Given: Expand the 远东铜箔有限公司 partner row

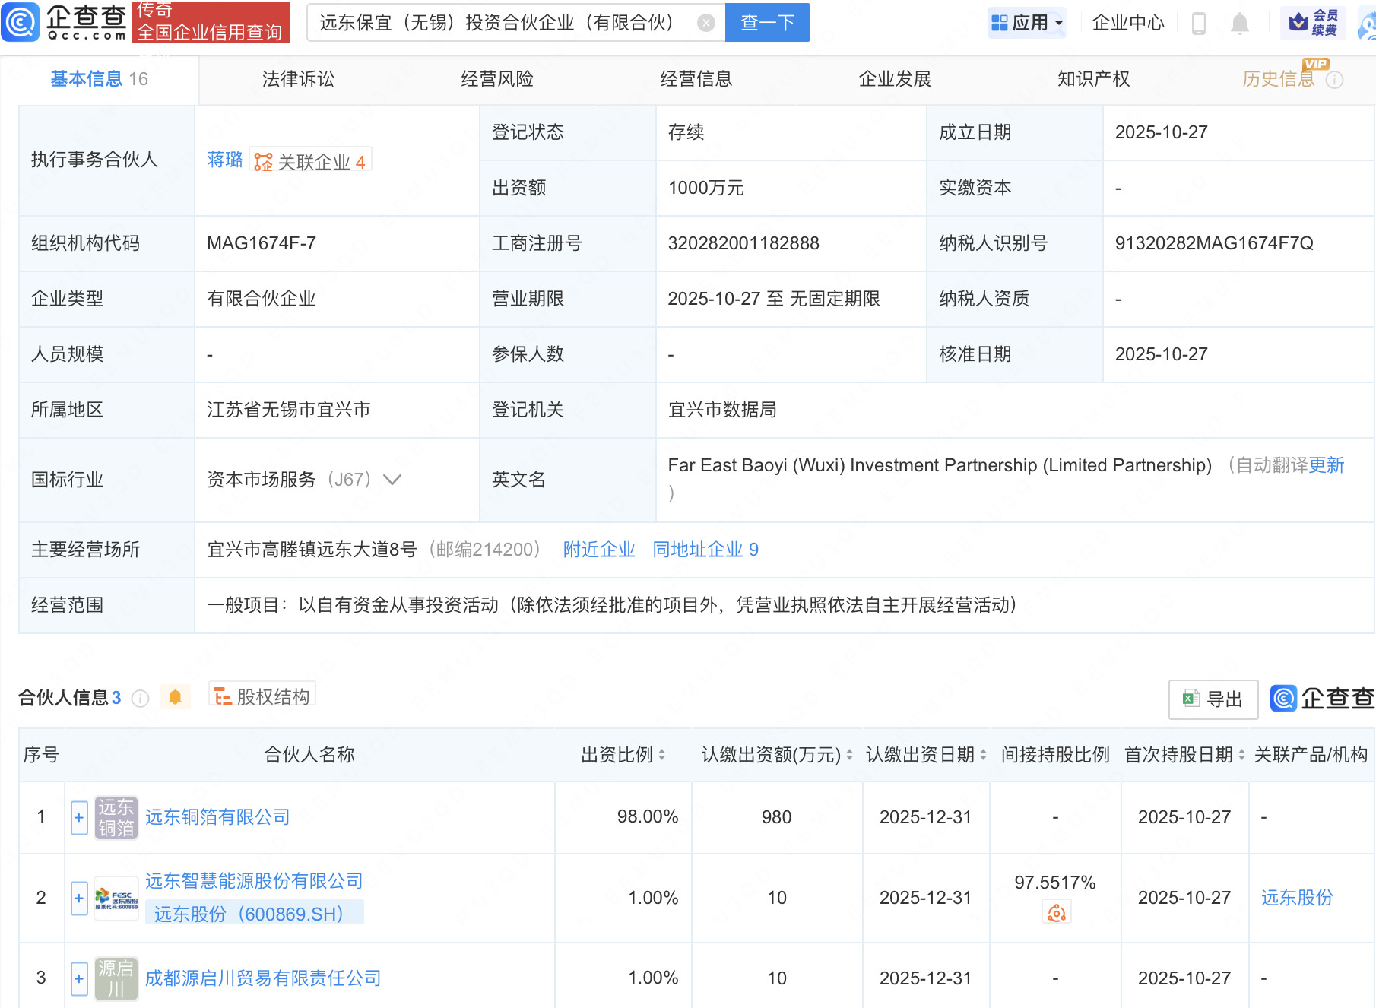Looking at the screenshot, I should 79,818.
